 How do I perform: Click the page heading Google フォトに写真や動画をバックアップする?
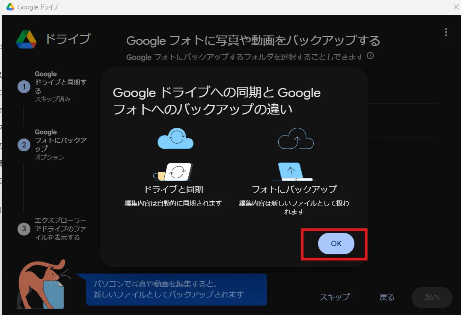coord(253,41)
